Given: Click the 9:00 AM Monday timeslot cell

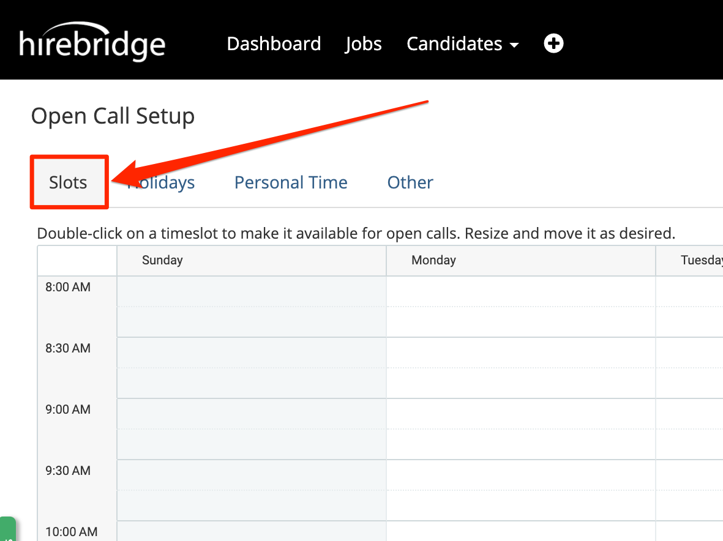Looking at the screenshot, I should [x=520, y=428].
